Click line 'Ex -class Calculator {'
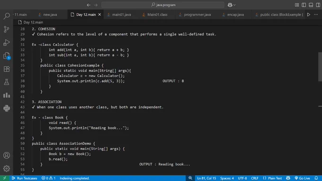 pos(55,44)
